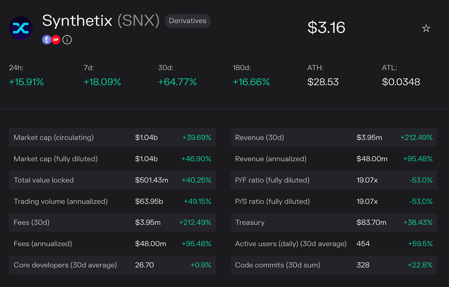Image resolution: width=449 pixels, height=287 pixels.
Task: Click P/S ratio (fully diluted) label
Action: [272, 201]
